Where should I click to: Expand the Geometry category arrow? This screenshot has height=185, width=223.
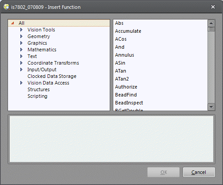21,36
